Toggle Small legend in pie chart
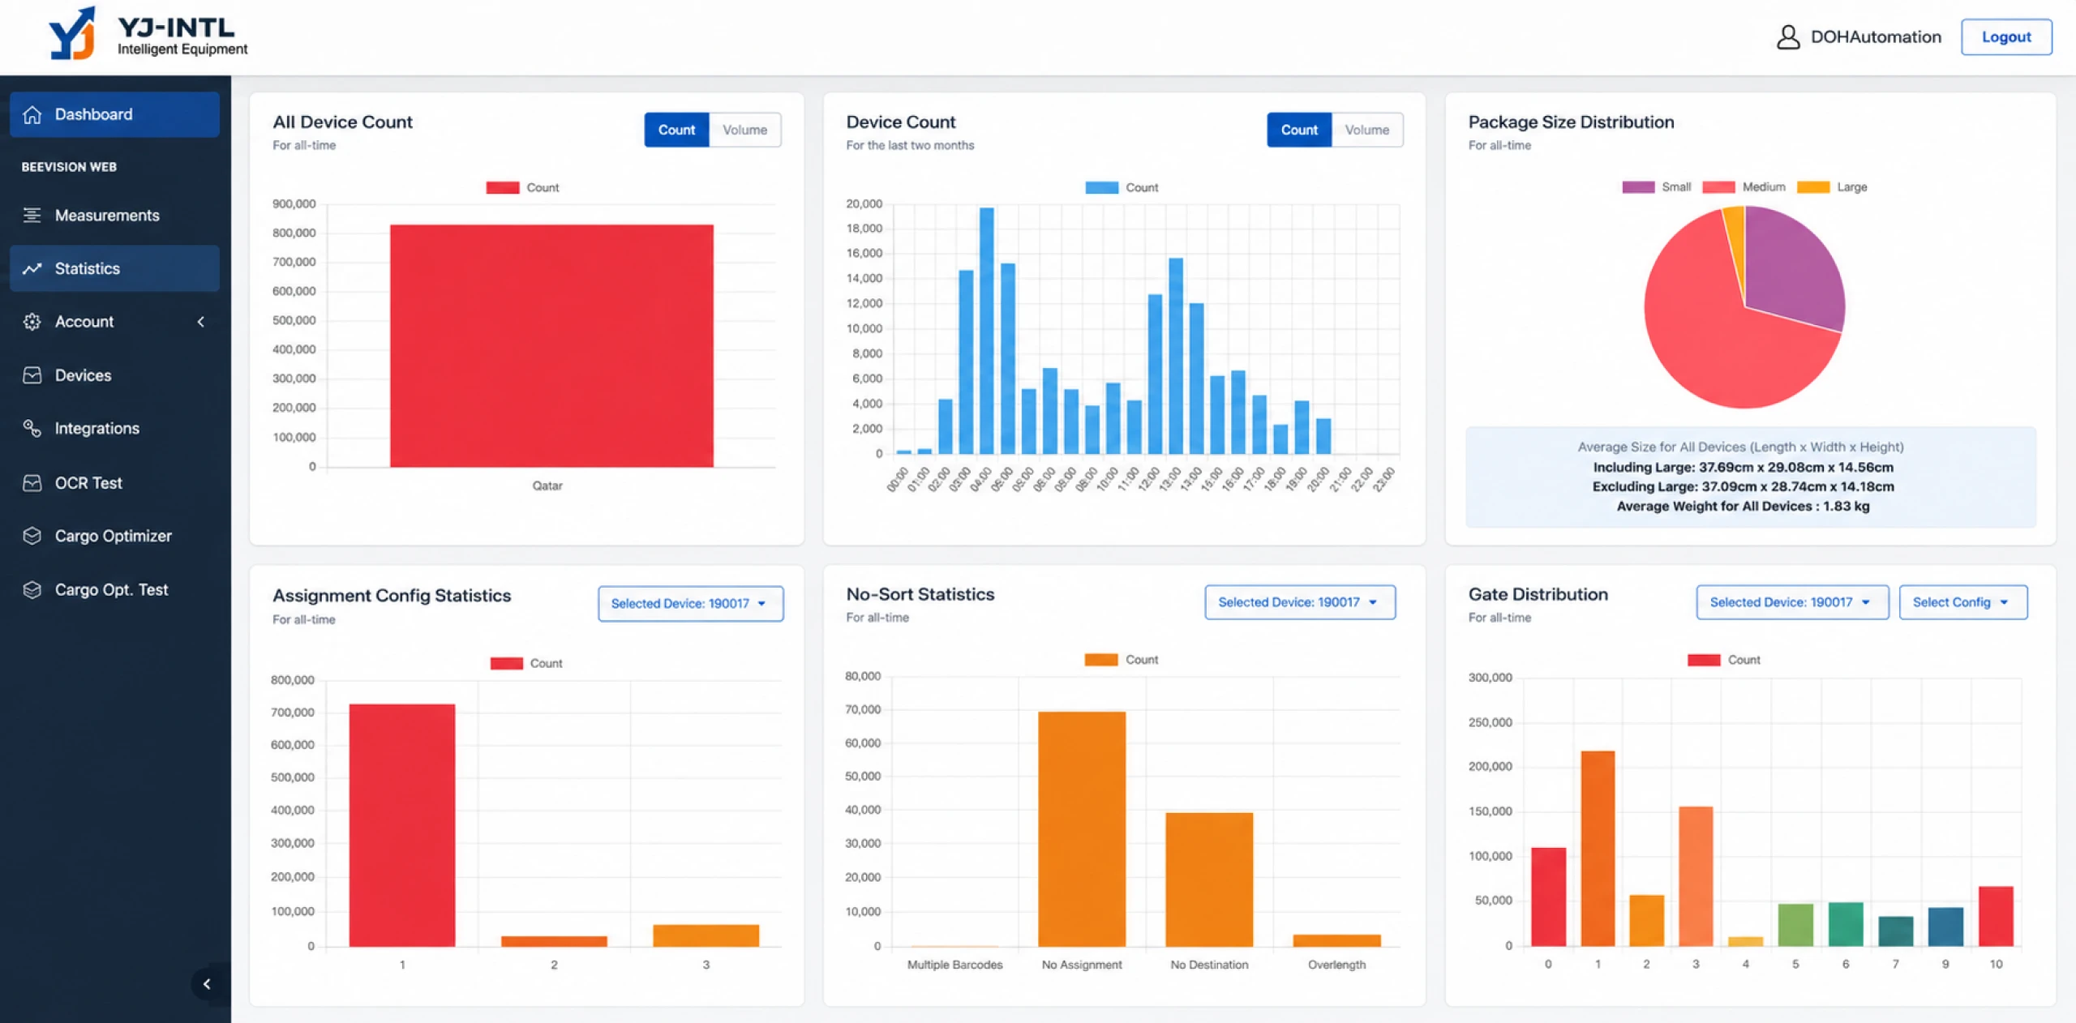 pos(1656,187)
